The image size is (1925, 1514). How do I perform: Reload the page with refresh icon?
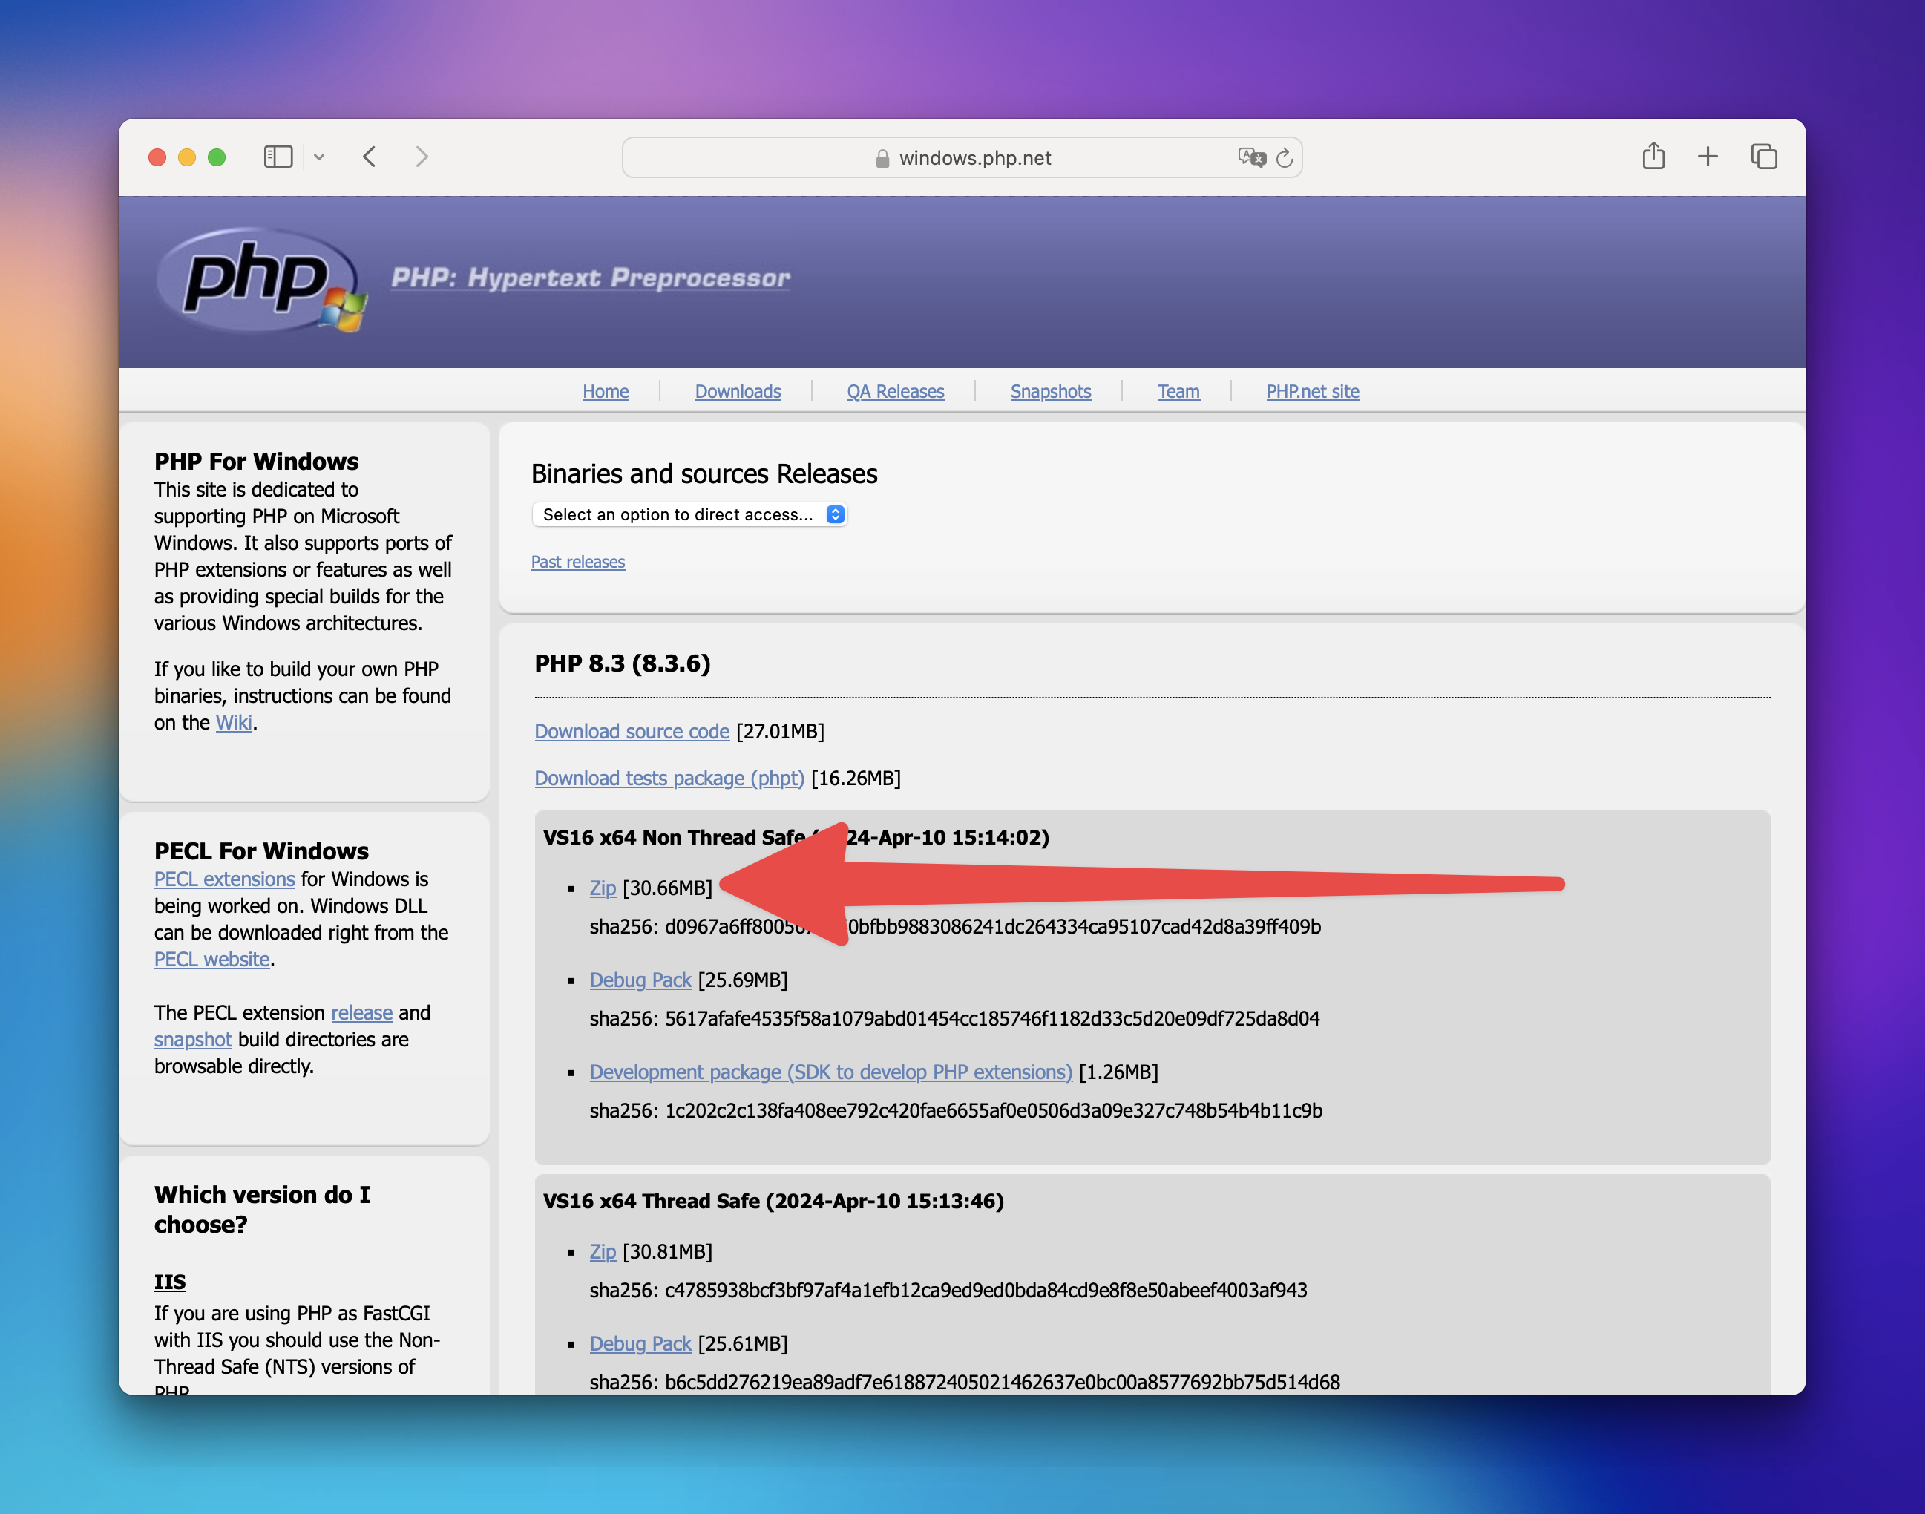1285,158
